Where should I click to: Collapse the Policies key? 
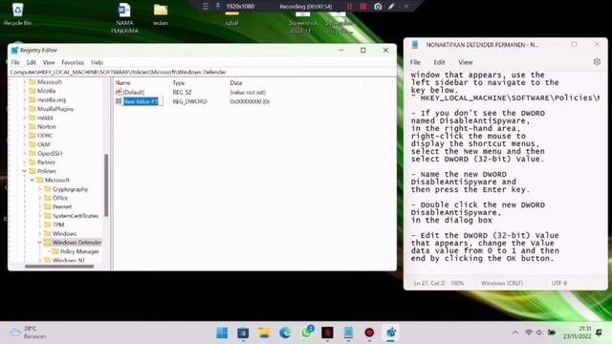[24, 171]
